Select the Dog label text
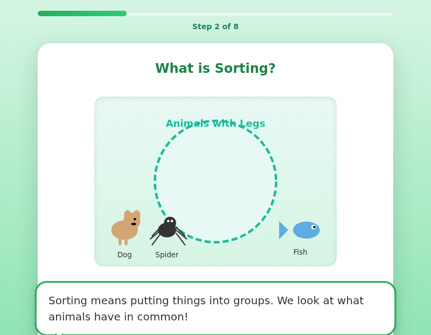431x335 pixels. pyautogui.click(x=124, y=255)
